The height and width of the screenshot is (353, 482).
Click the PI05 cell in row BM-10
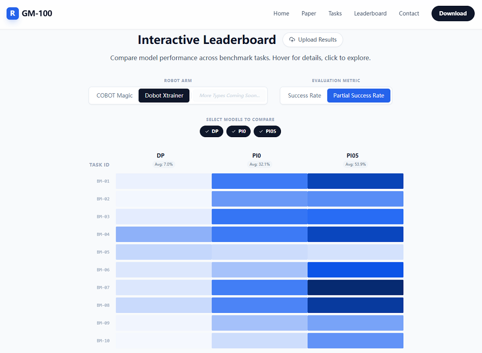pos(355,340)
